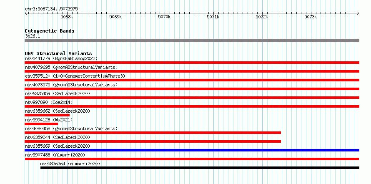Open esv3595120 (1000GenomesConsortiumPhase3) label
Viewport: 371px width, 184px height.
click(x=75, y=76)
